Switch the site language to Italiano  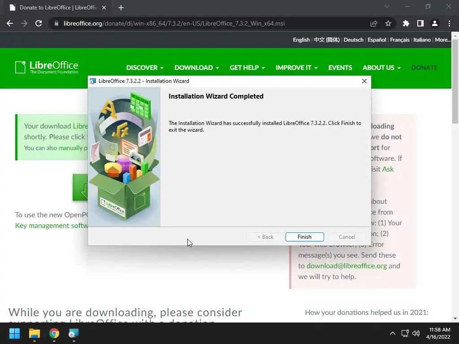click(x=422, y=40)
